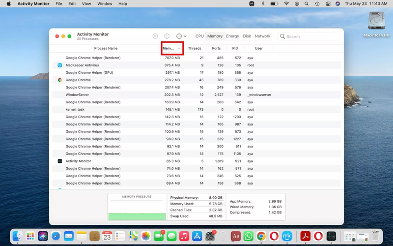Image resolution: width=393 pixels, height=246 pixels.
Task: Open the Window menu
Action: (105, 3)
